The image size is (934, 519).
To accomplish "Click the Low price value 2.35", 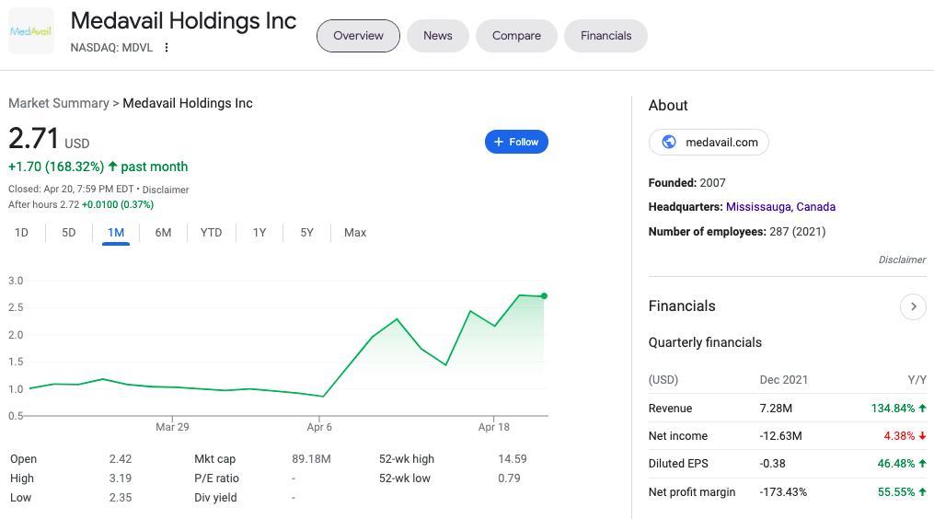I will click(121, 498).
